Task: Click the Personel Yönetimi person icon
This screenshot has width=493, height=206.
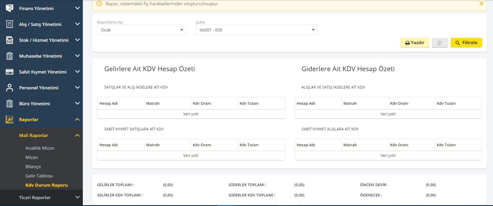Action: (10, 88)
